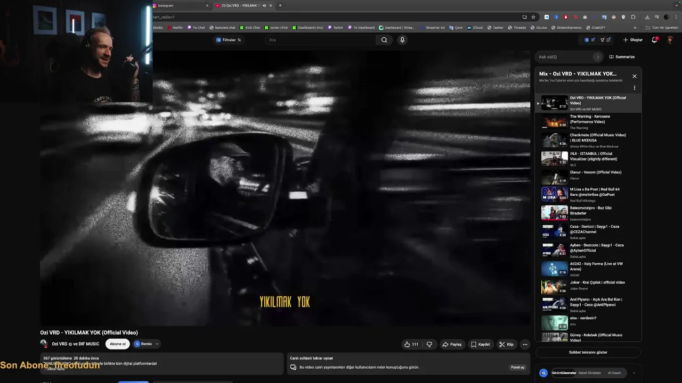Viewport: 682px width, 383px height.
Task: Play Batesmotelpro - Buz Gibi Biraderler
Action: [x=588, y=213]
